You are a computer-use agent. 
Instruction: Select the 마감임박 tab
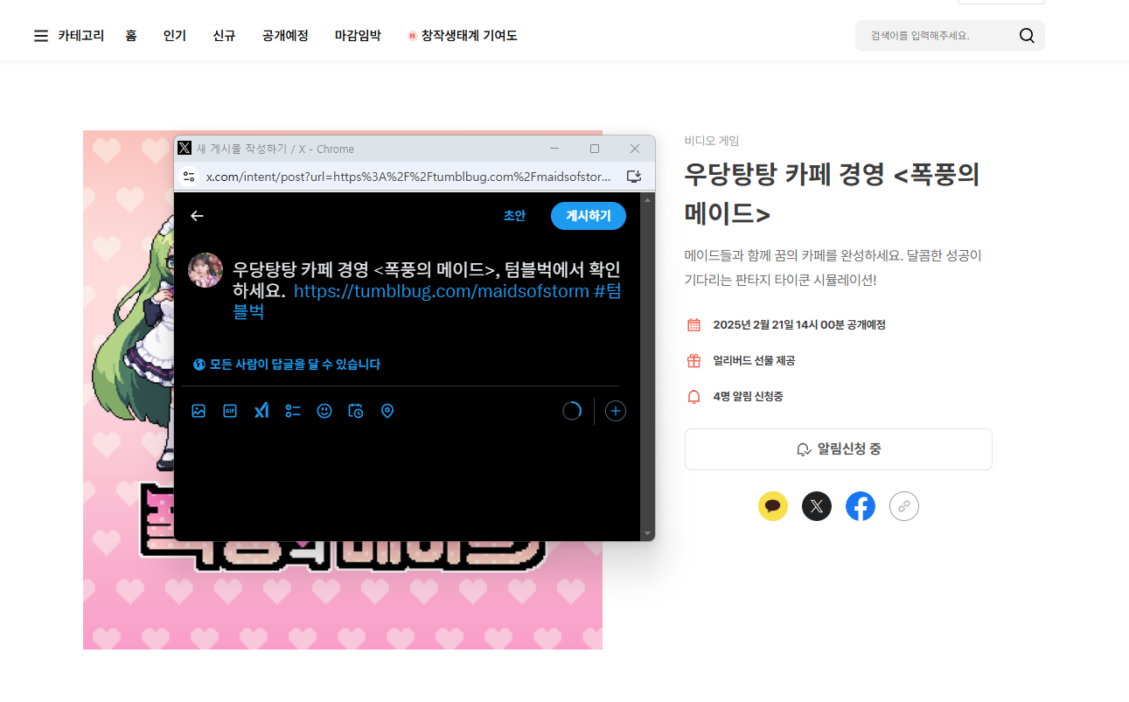358,36
